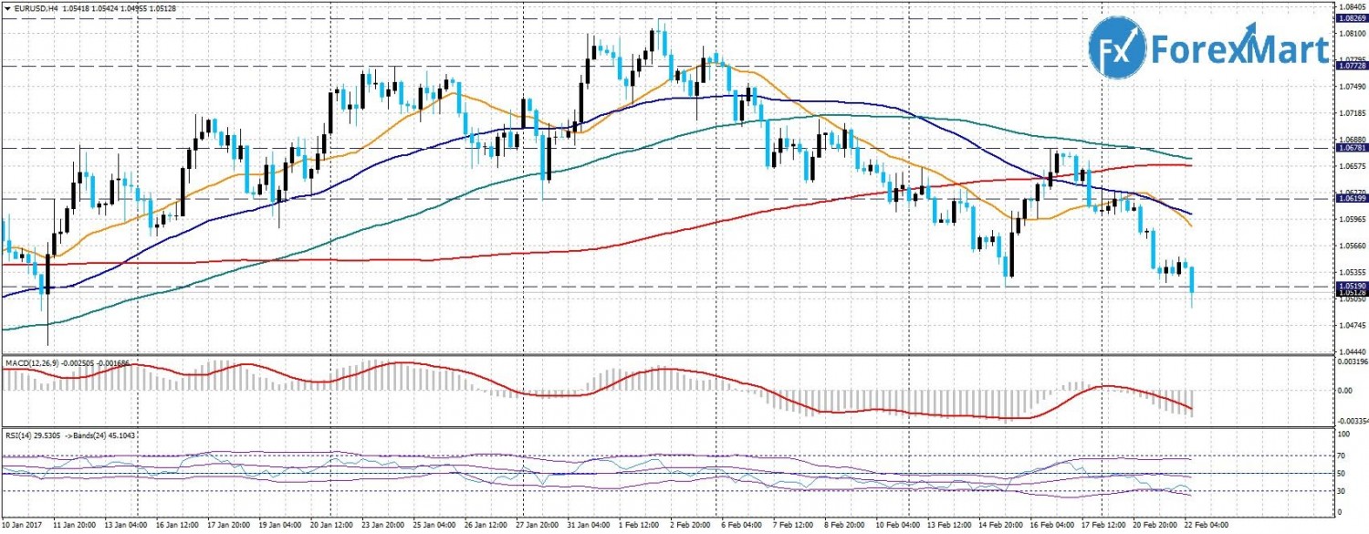The height and width of the screenshot is (534, 1369).
Task: Select the 1.07728 price level tag
Action: click(x=1351, y=67)
